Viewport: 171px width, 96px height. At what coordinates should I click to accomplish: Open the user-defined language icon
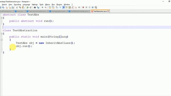tap(67, 7)
